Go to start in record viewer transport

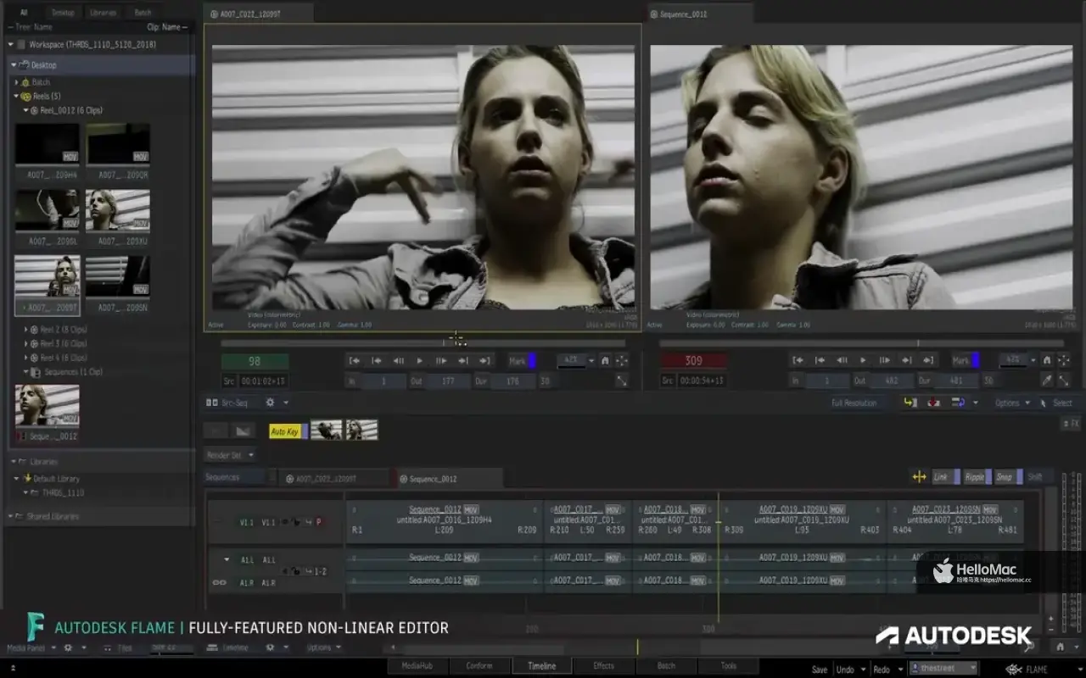(x=798, y=360)
